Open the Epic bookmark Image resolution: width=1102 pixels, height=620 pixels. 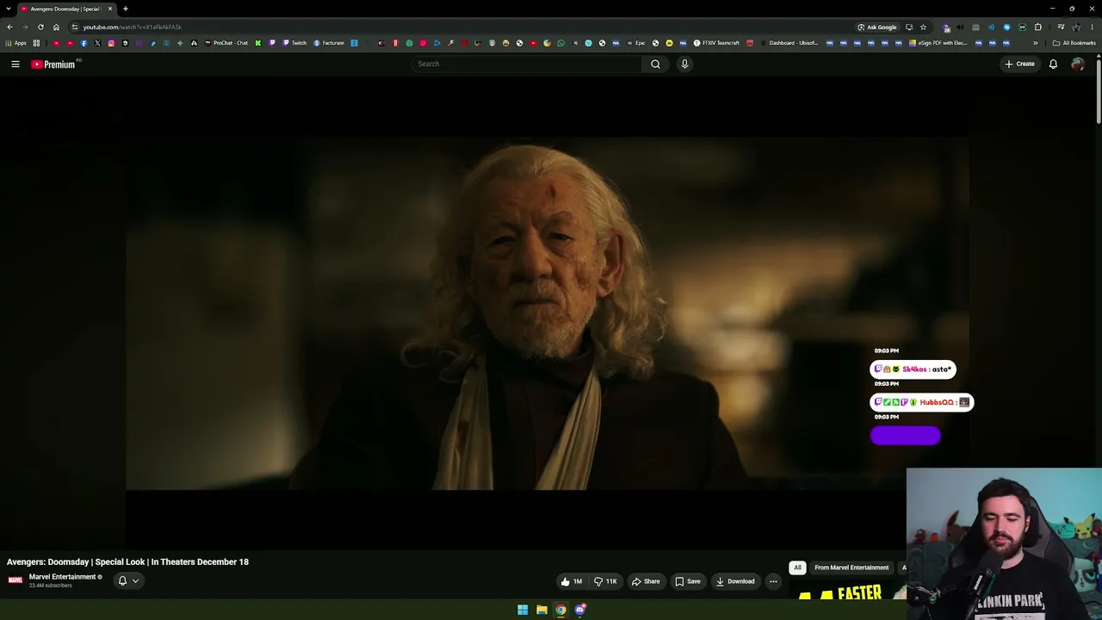(635, 43)
